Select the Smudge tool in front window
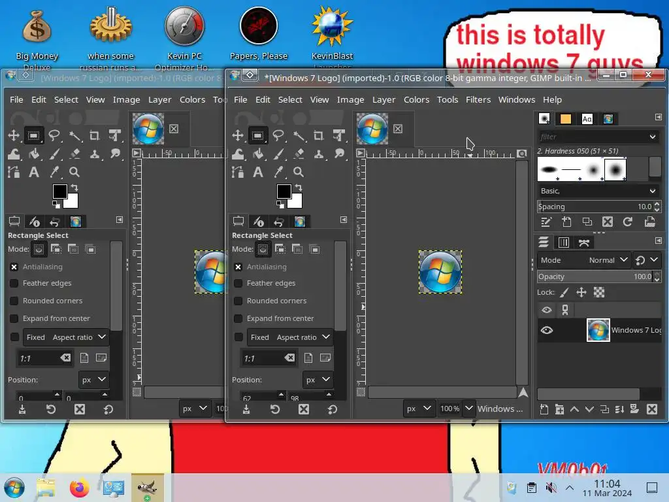 click(339, 154)
